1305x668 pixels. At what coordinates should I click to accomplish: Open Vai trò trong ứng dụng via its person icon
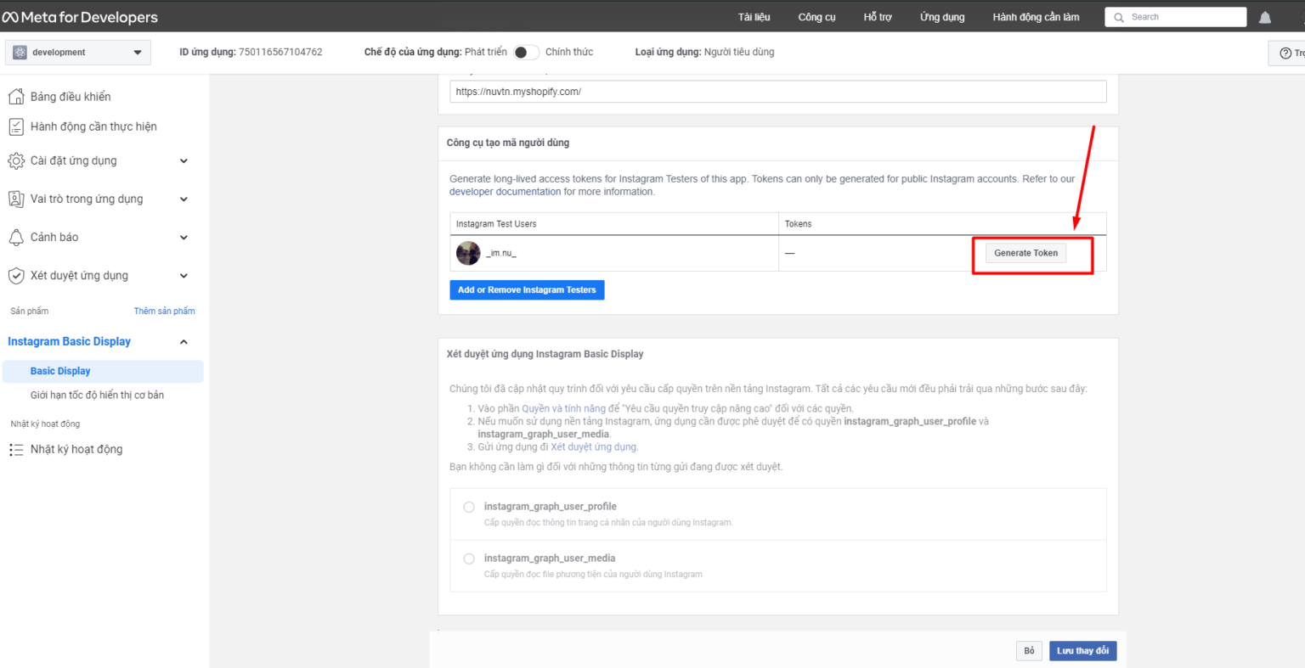14,199
